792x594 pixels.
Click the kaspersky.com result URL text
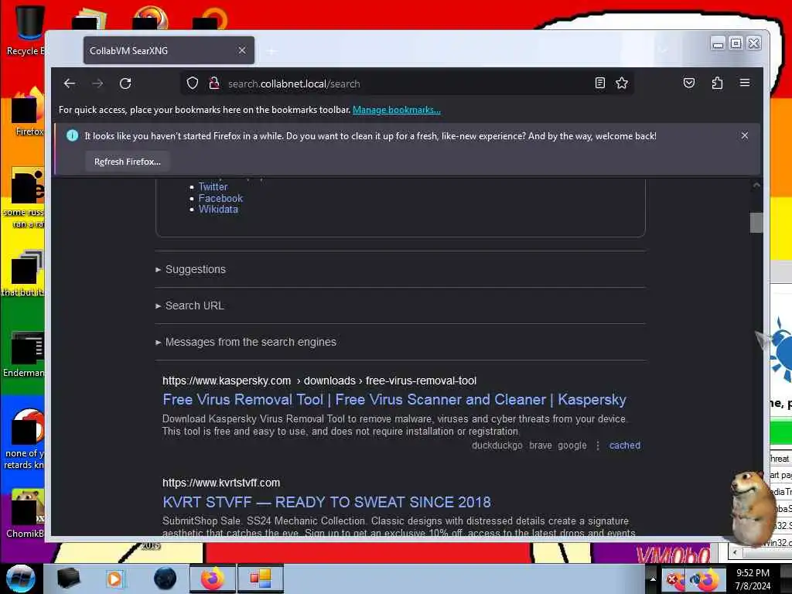click(319, 381)
